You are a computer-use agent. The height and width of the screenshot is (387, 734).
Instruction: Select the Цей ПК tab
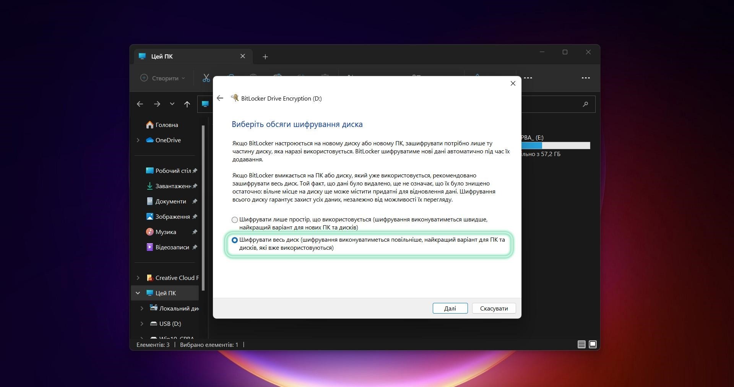click(187, 57)
